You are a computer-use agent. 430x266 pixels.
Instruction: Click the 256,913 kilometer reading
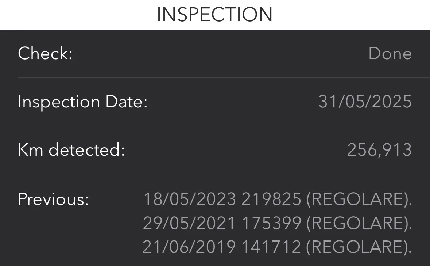point(379,150)
